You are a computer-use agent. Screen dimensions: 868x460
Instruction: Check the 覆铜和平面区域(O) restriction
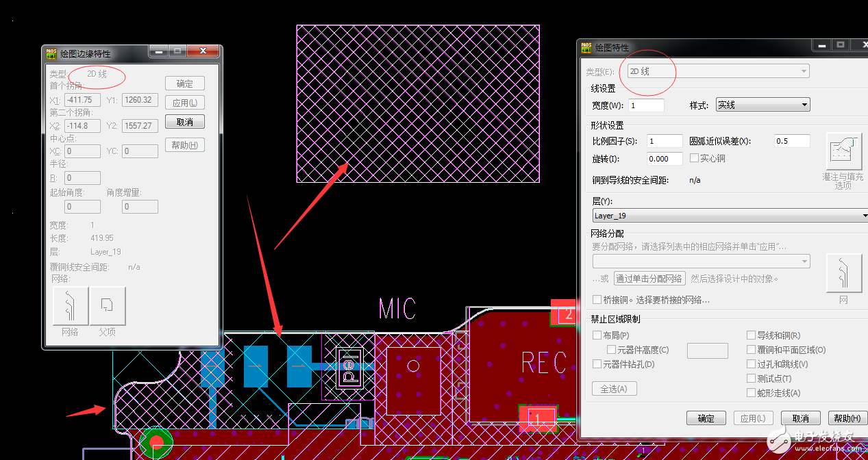(x=752, y=350)
